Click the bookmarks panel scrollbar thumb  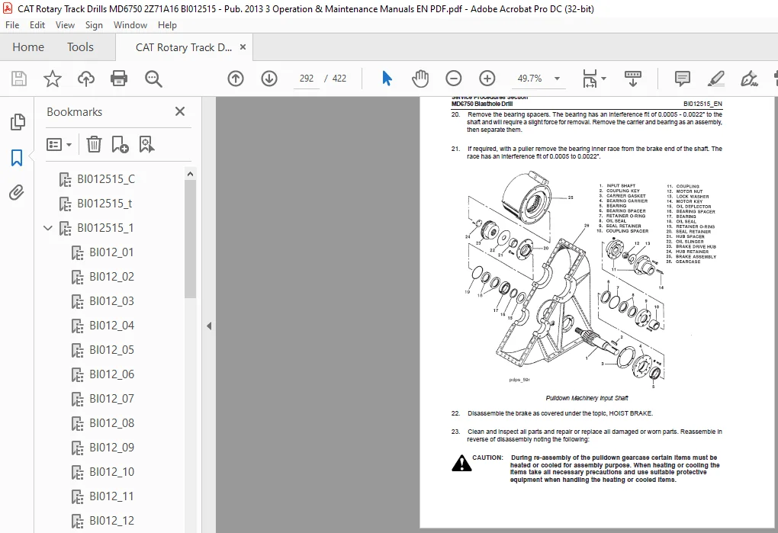point(191,239)
